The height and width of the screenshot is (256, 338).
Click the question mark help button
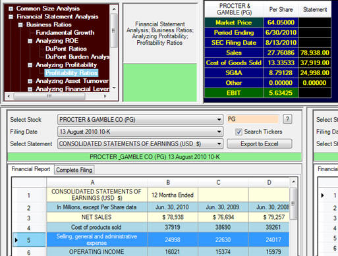[287, 119]
